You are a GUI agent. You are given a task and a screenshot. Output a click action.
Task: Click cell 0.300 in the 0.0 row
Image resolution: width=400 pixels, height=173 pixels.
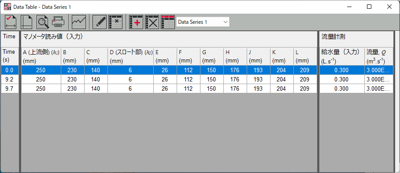tap(342, 70)
